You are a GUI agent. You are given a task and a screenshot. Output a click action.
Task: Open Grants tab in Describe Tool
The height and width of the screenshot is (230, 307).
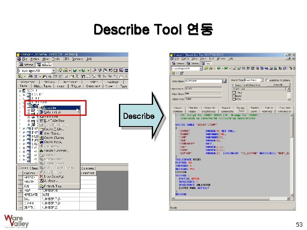click(254, 111)
